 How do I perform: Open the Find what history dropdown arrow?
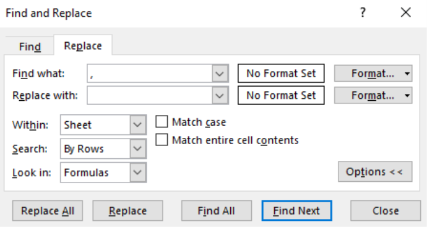pos(220,74)
